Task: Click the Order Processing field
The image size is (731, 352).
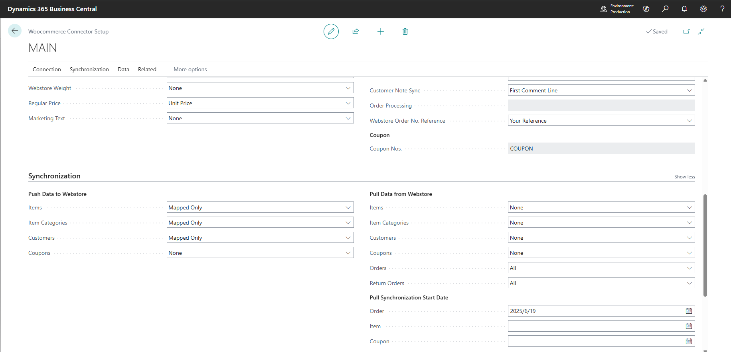Action: point(601,106)
